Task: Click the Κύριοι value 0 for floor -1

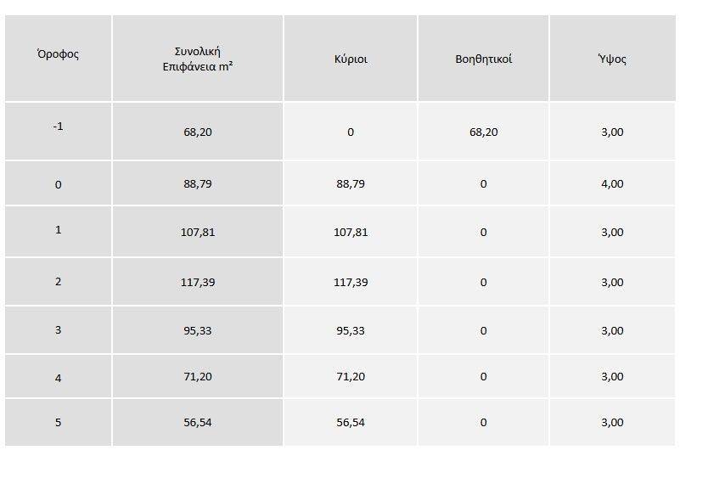Action: pos(351,132)
